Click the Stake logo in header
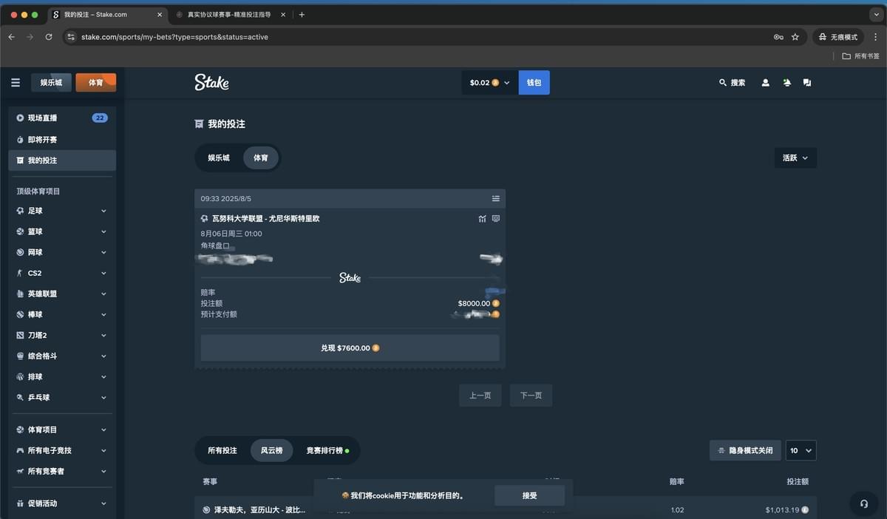This screenshot has width=887, height=519. pos(211,82)
